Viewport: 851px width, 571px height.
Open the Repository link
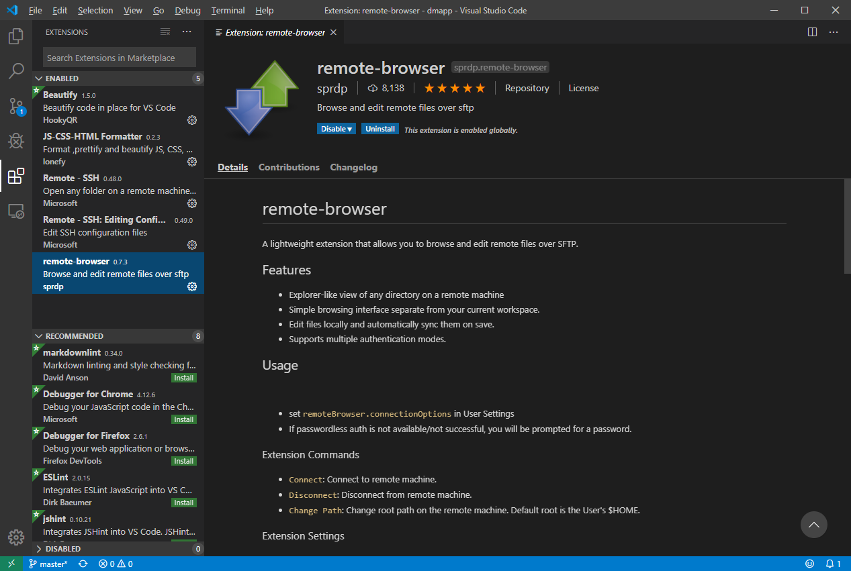527,88
